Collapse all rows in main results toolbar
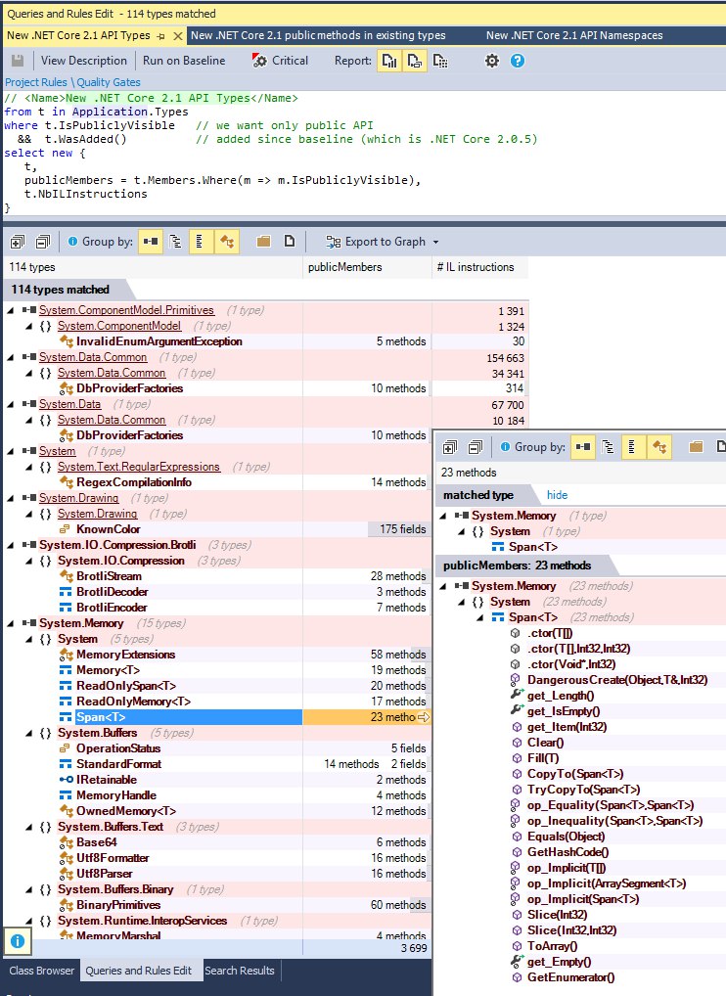726x996 pixels. tap(42, 242)
